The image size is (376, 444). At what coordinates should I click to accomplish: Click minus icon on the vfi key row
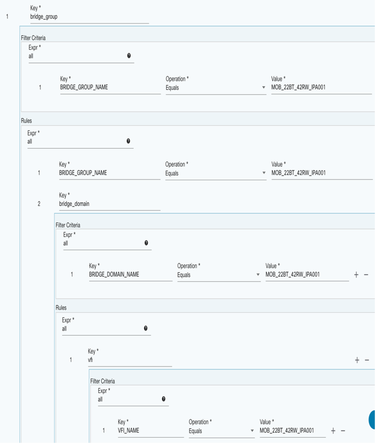(x=367, y=360)
